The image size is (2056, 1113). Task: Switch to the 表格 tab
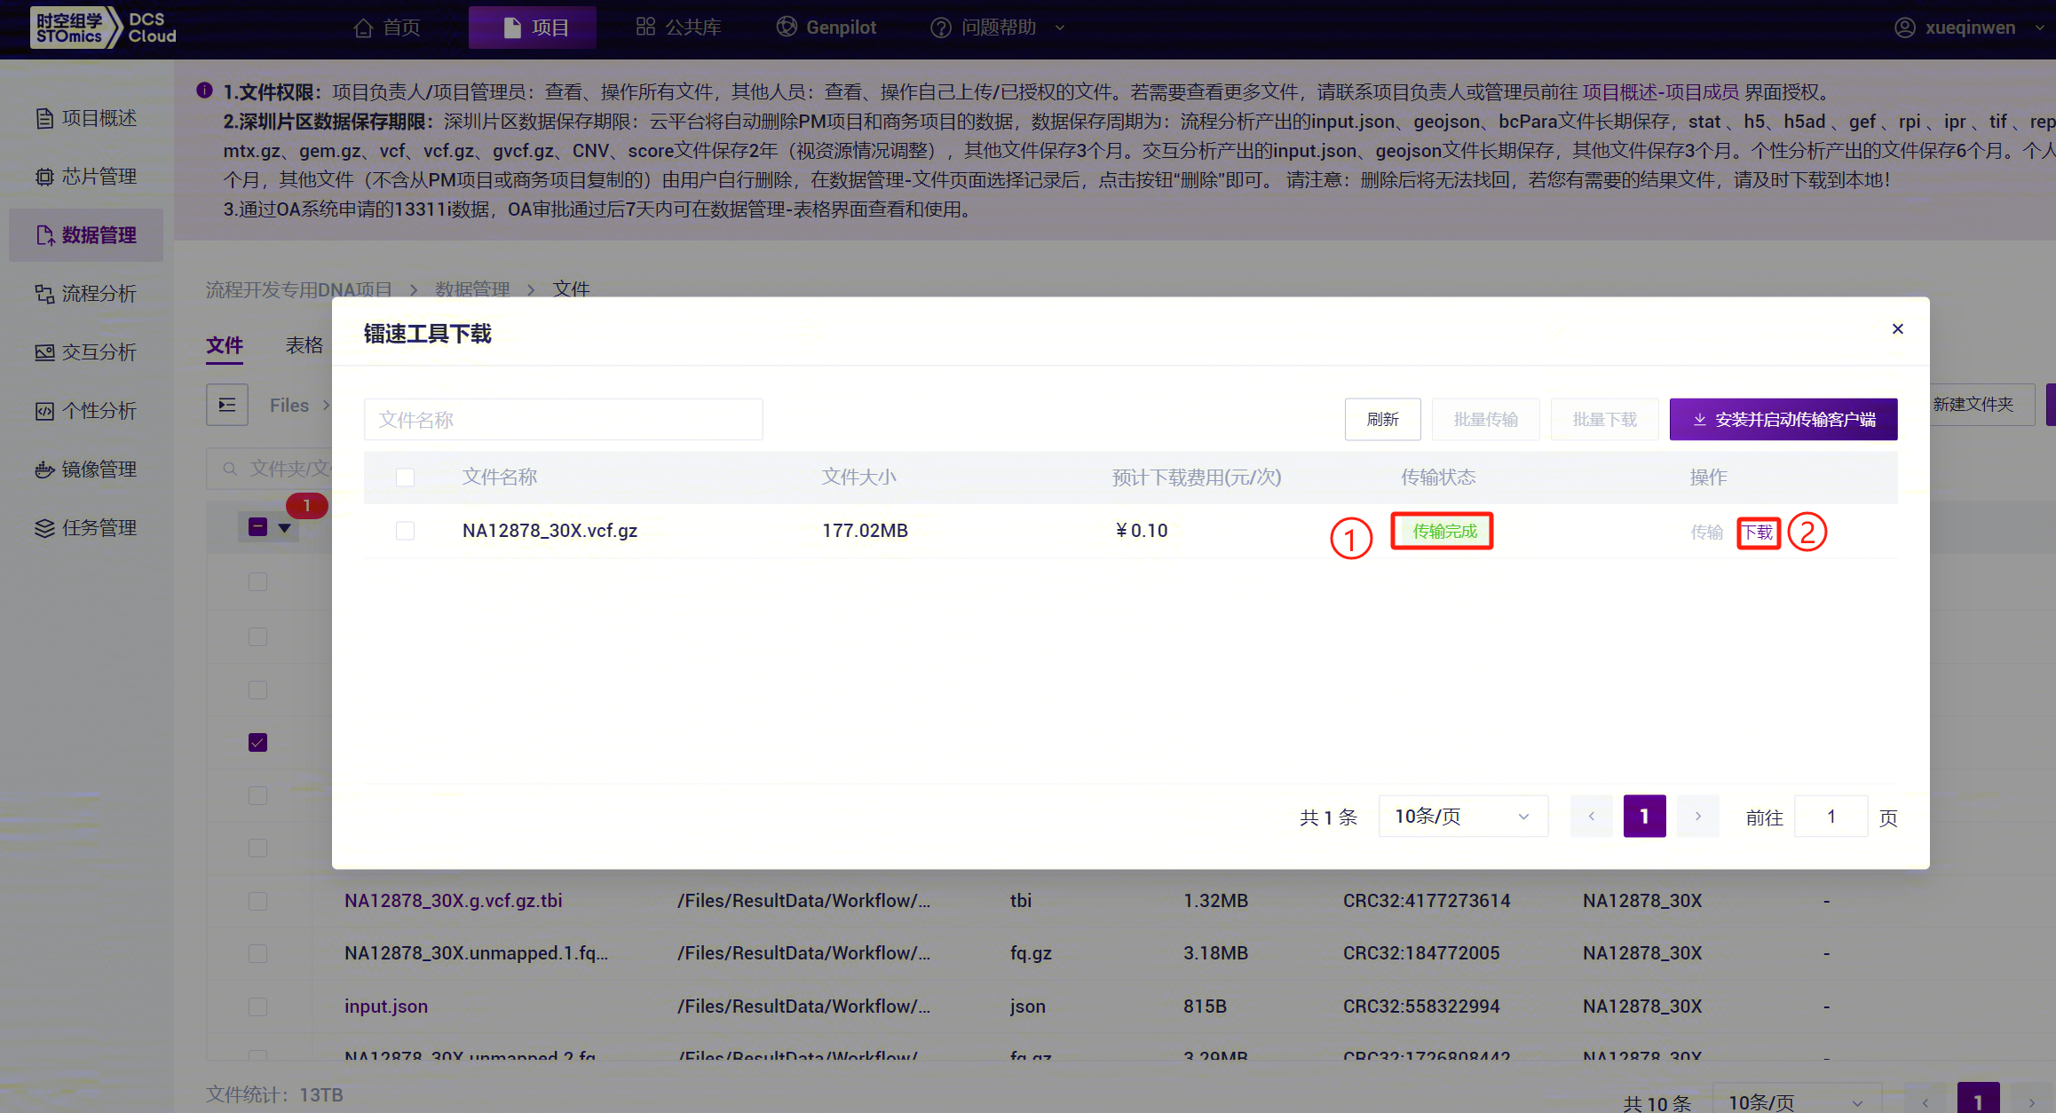click(304, 345)
